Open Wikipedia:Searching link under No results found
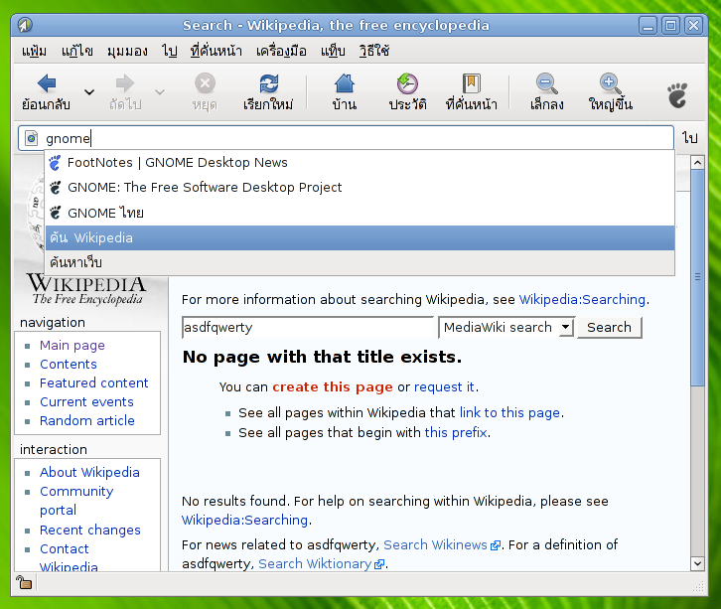 (244, 520)
